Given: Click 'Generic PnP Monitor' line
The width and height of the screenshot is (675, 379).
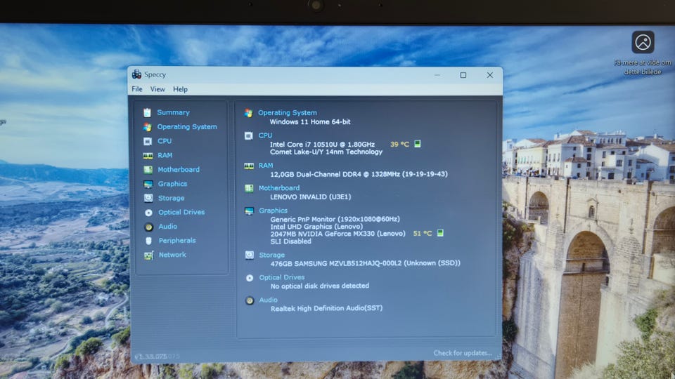Looking at the screenshot, I should [335, 219].
